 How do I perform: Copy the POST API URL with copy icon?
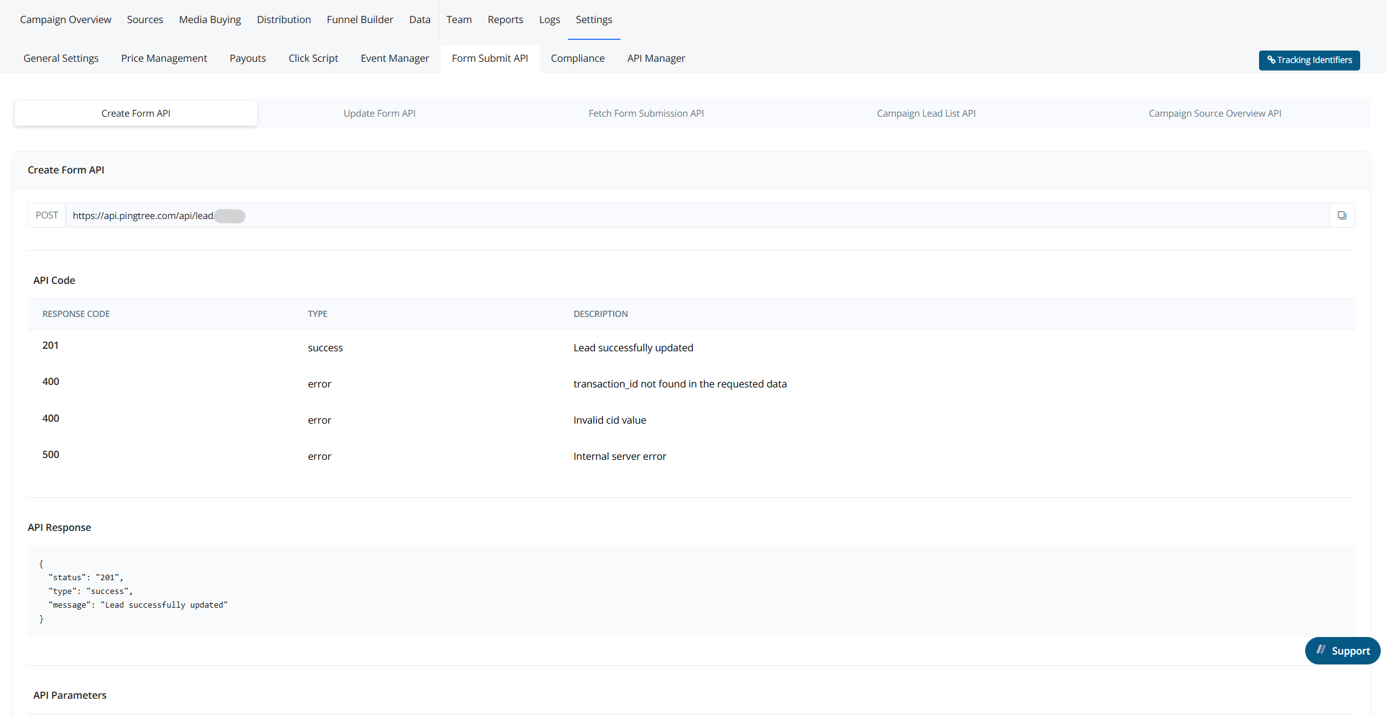pyautogui.click(x=1341, y=215)
